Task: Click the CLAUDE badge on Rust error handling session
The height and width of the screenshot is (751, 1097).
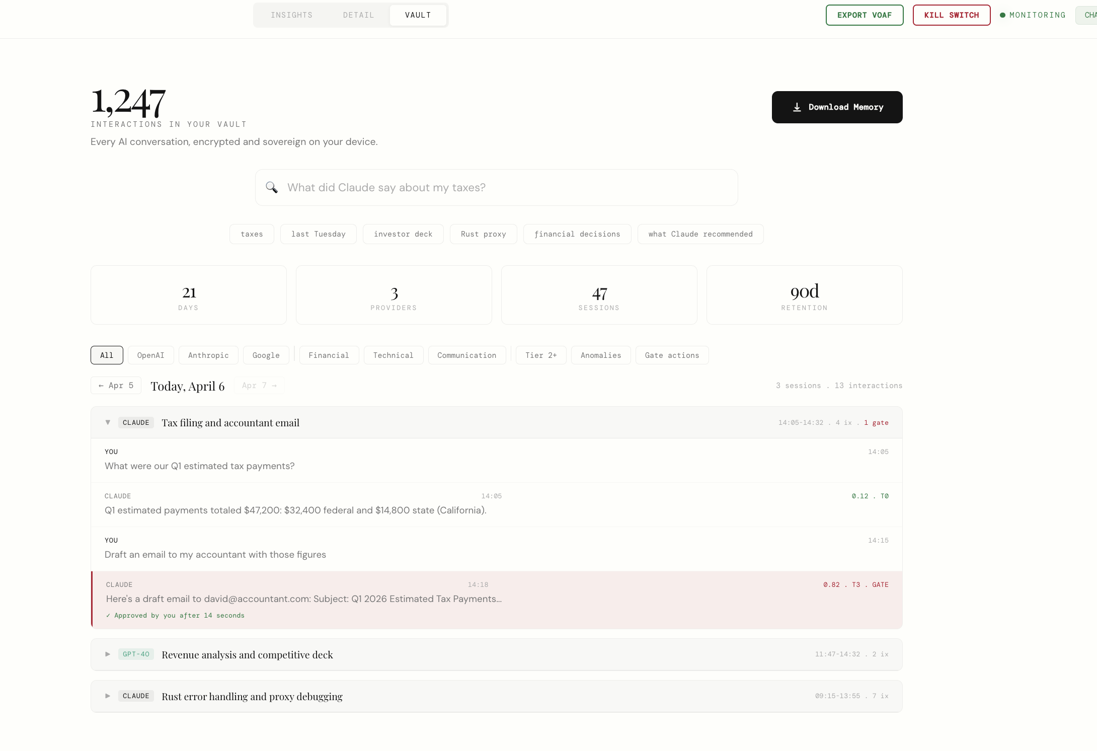Action: point(136,696)
